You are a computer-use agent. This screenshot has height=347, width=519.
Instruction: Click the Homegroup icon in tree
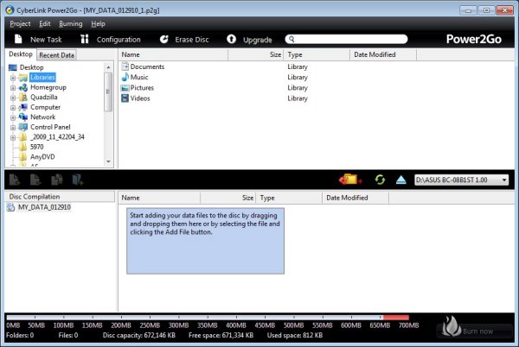23,87
